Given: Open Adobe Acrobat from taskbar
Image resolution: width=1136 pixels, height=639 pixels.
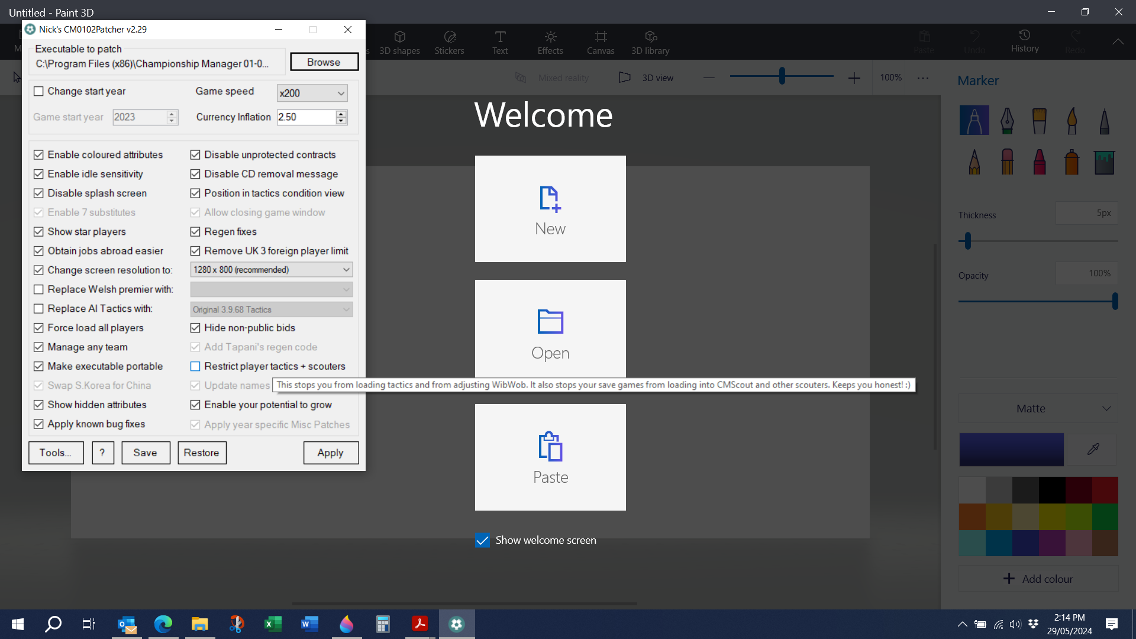Looking at the screenshot, I should [x=419, y=624].
